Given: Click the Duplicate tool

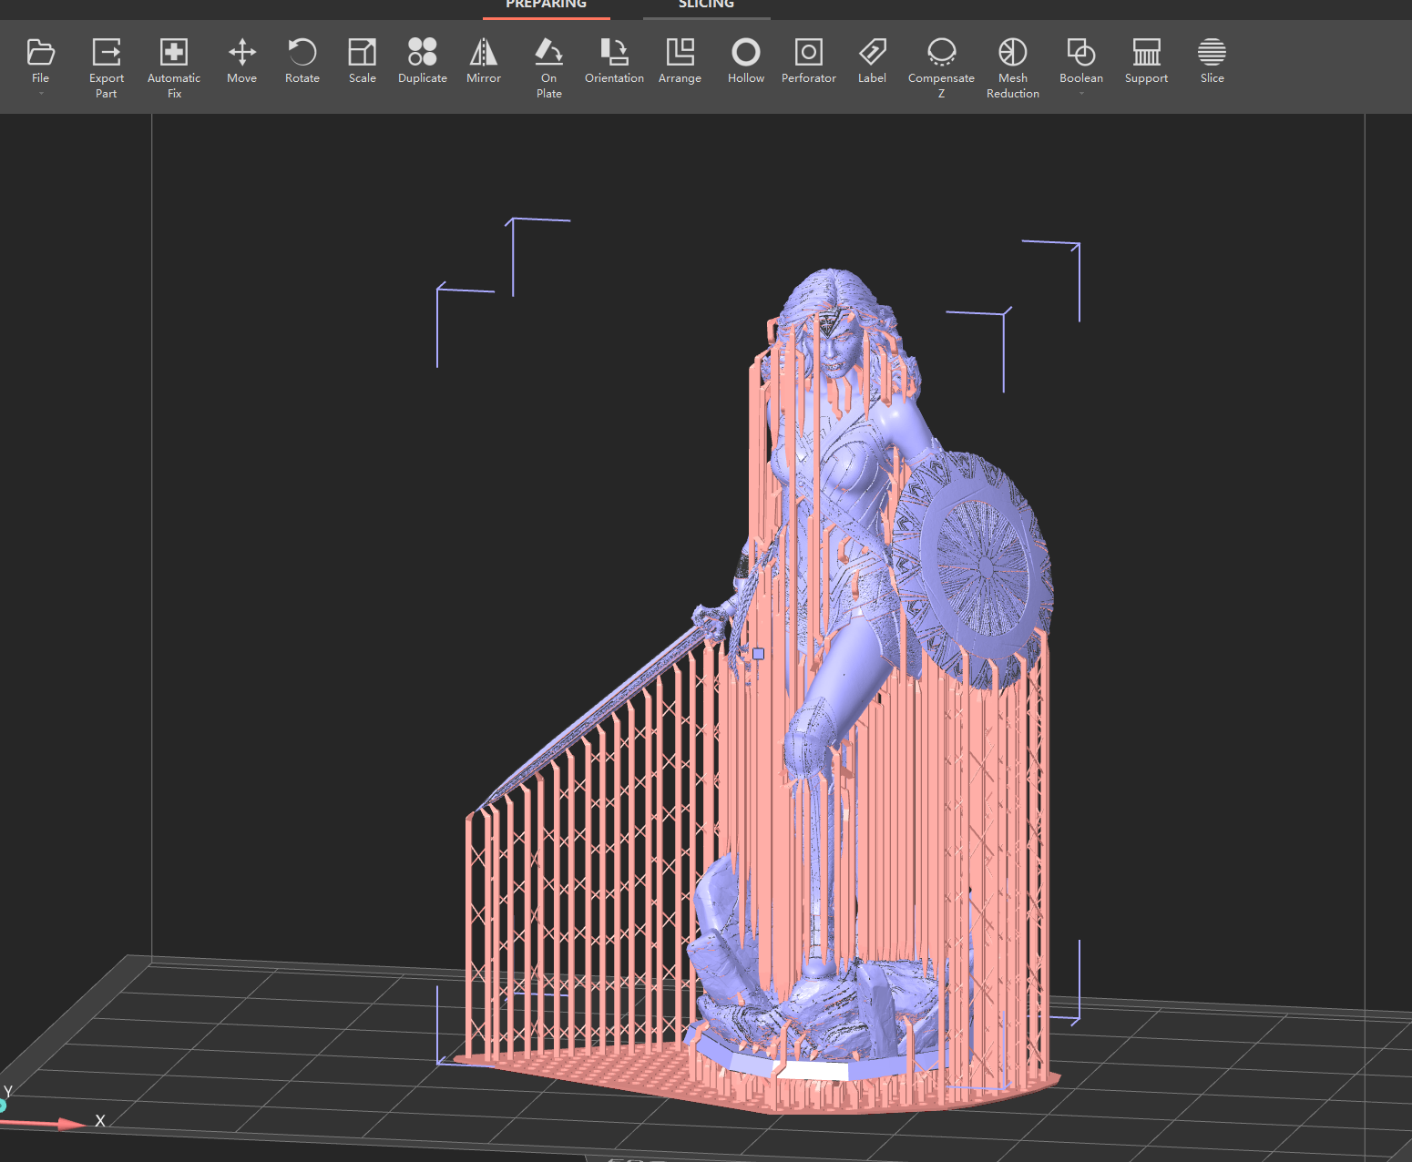Looking at the screenshot, I should click(x=423, y=60).
